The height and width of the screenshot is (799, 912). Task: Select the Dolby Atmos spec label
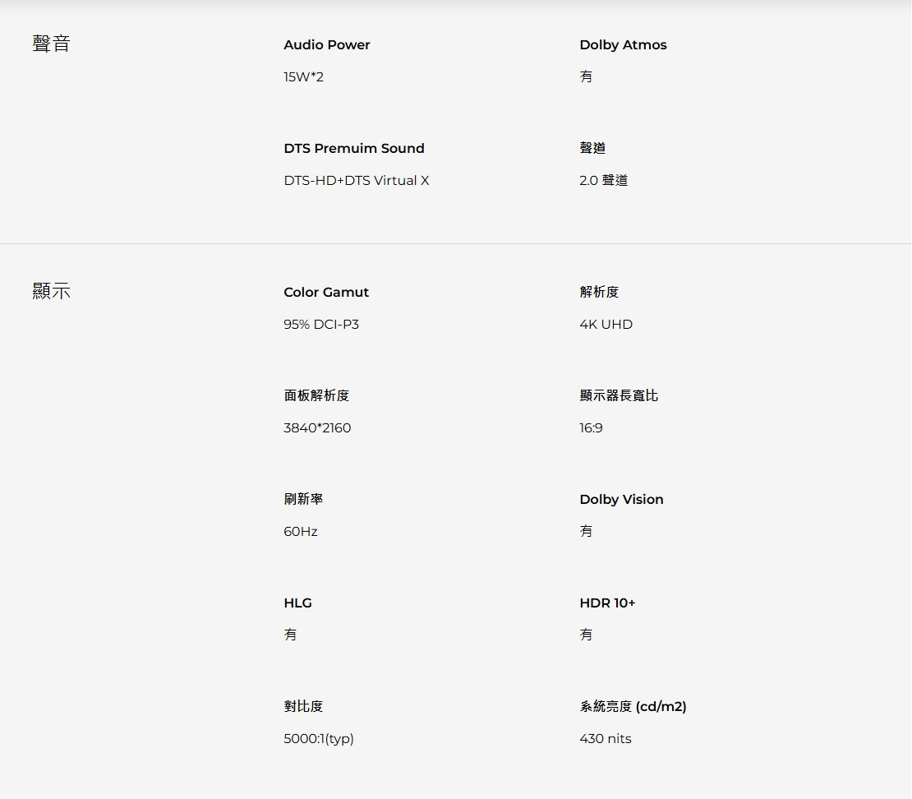point(623,45)
